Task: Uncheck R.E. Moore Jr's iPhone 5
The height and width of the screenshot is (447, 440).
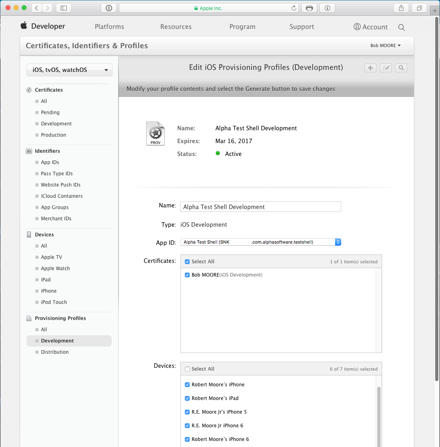Action: 187,412
